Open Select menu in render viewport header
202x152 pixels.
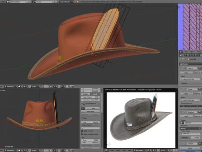tap(118, 150)
